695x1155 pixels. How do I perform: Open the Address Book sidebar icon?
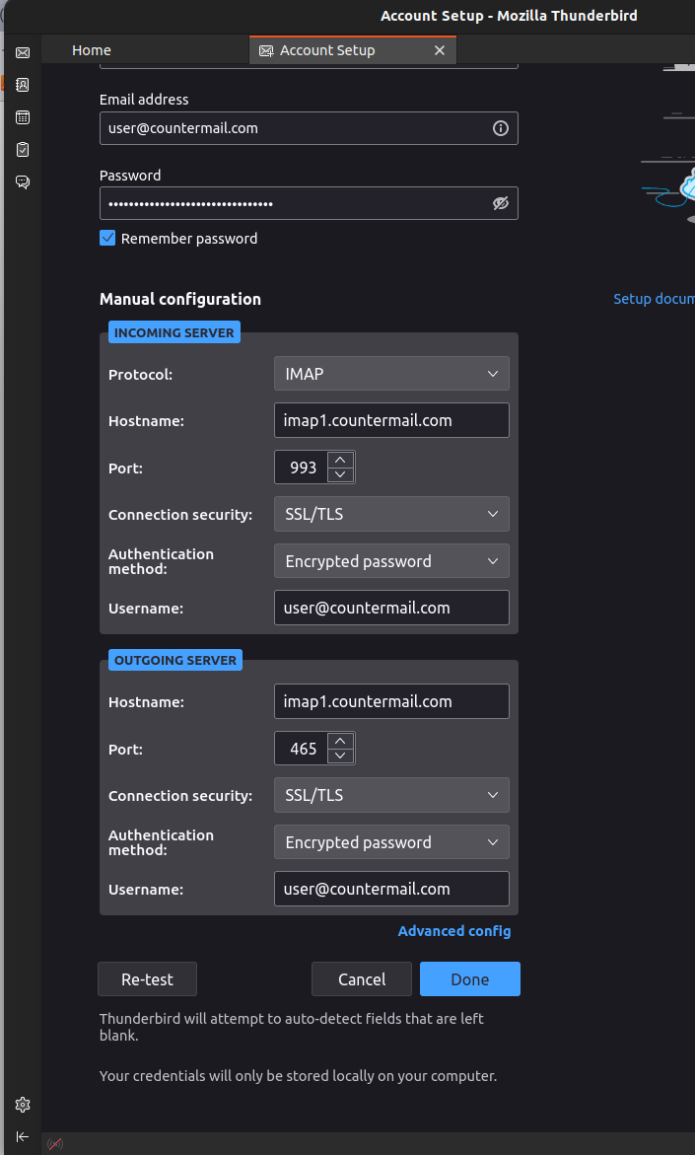click(23, 85)
